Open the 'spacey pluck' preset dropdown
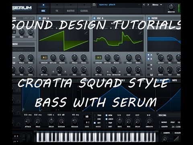193x145 pixels. point(119,5)
